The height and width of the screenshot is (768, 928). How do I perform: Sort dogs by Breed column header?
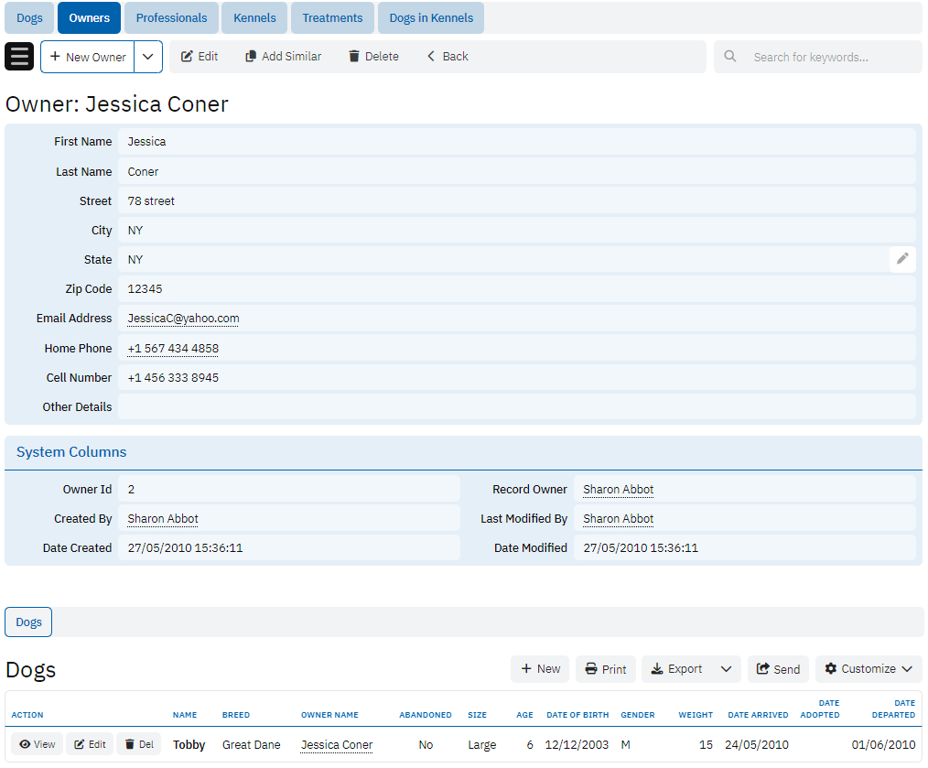[x=235, y=715]
